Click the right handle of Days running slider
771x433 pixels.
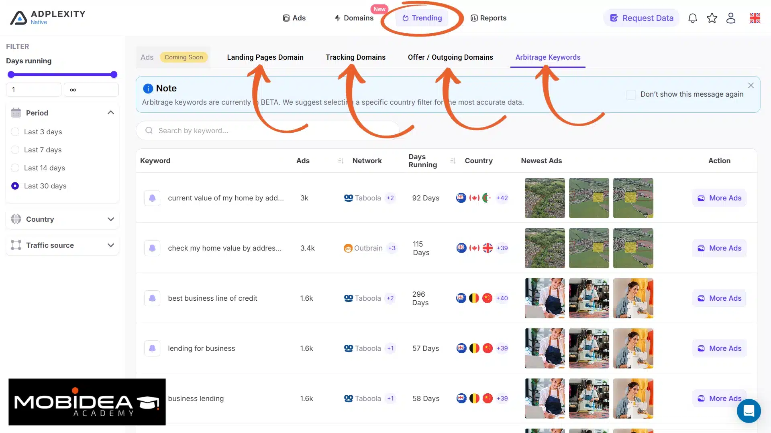114,75
